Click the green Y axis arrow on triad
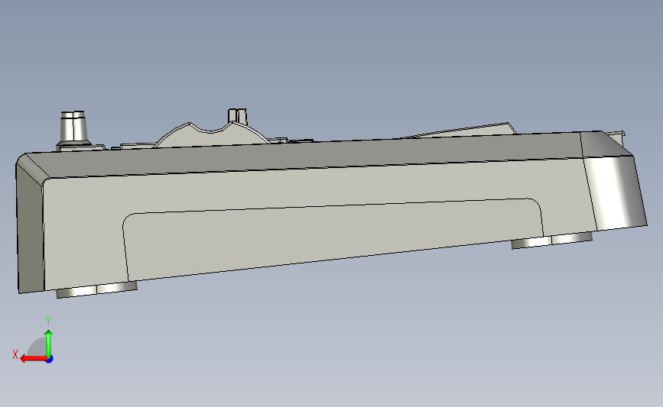663x407 pixels. [x=49, y=344]
